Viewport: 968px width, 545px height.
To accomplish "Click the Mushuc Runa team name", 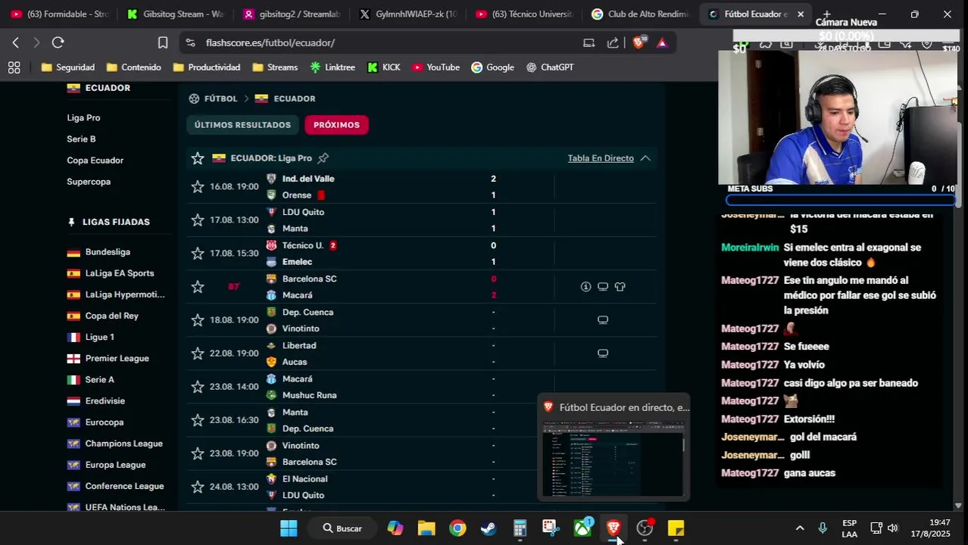I will (x=309, y=395).
